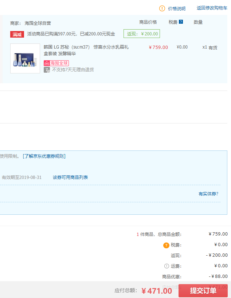
Task: Click the 应付总额 ¥471.00 total
Action: click(157, 291)
